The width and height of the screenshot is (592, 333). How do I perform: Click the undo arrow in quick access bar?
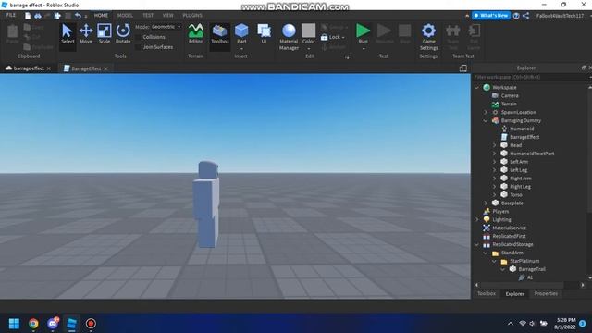point(78,16)
